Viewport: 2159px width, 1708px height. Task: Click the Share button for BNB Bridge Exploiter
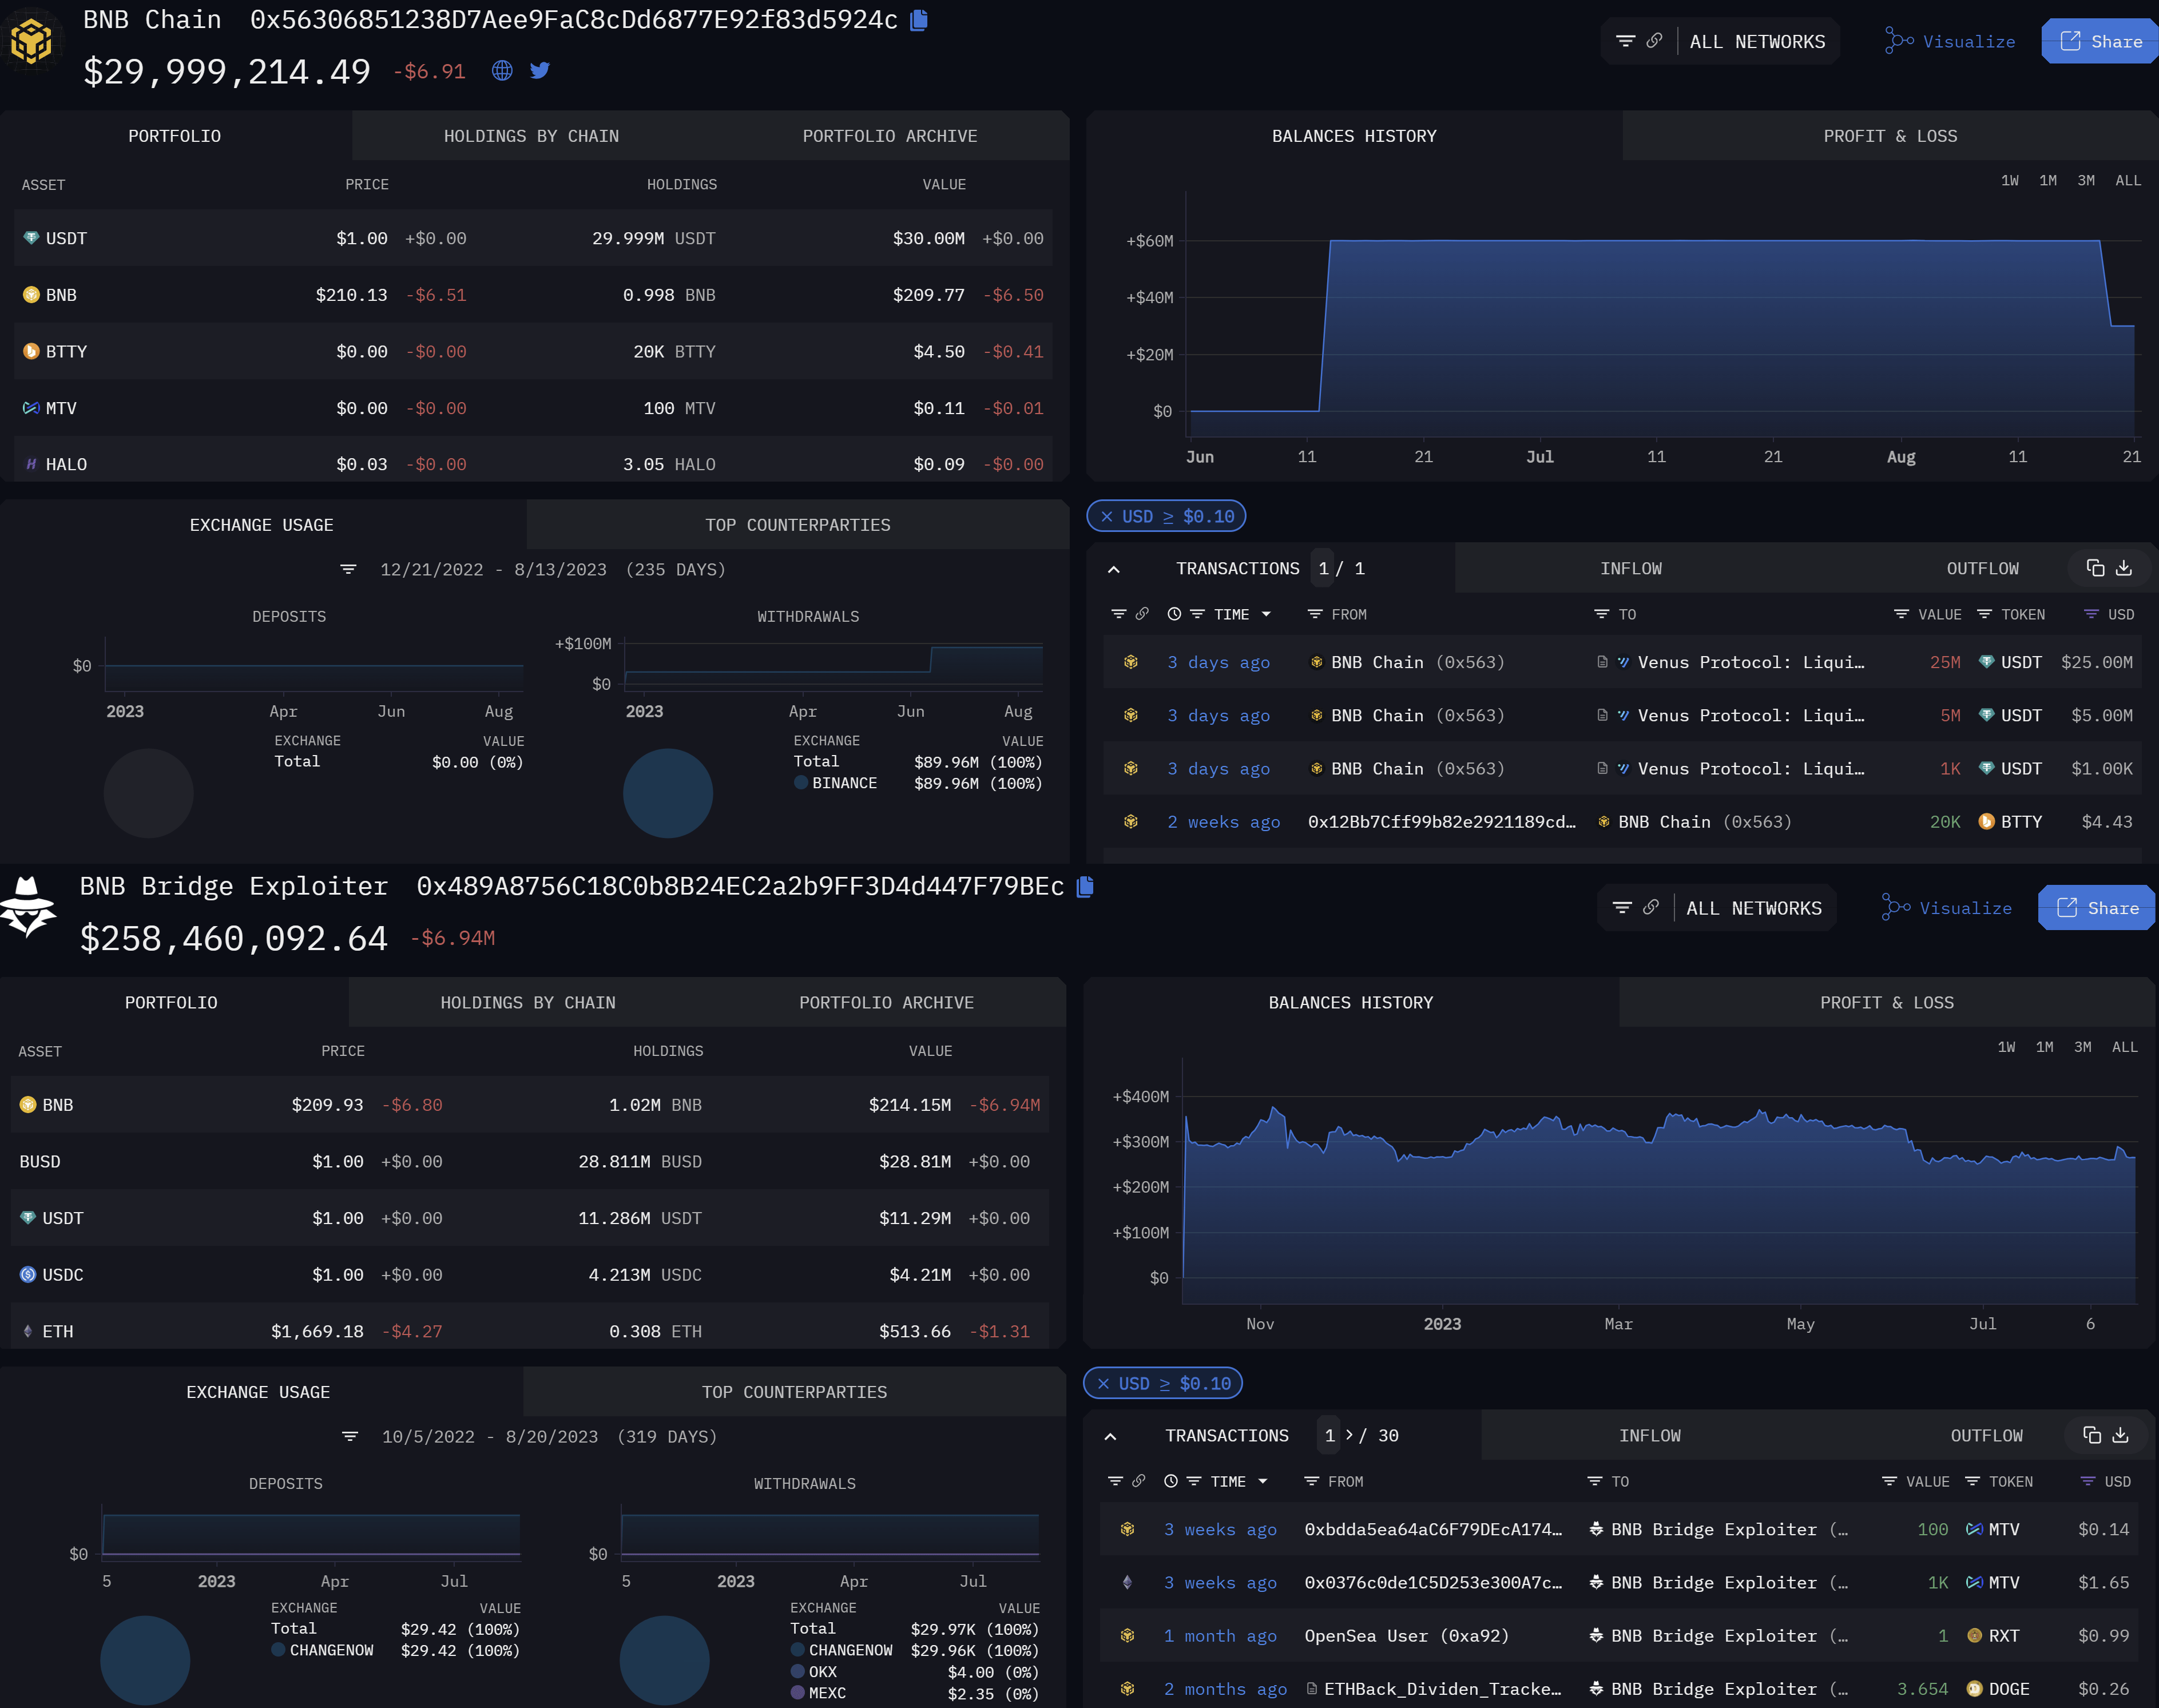[2096, 908]
